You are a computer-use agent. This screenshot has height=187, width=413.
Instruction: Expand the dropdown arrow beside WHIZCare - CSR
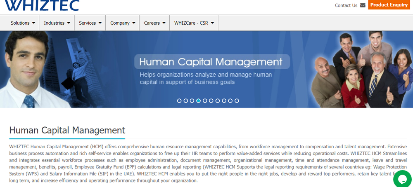(x=213, y=23)
